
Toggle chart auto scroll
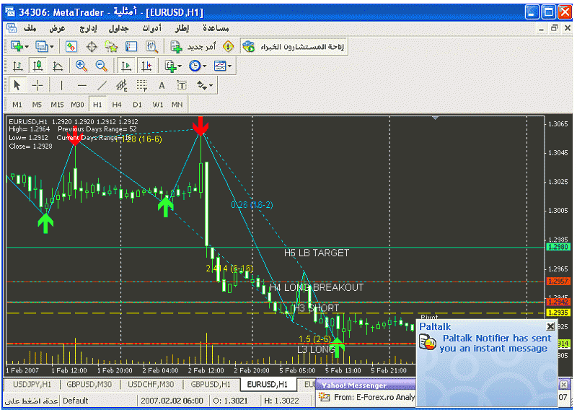click(125, 66)
